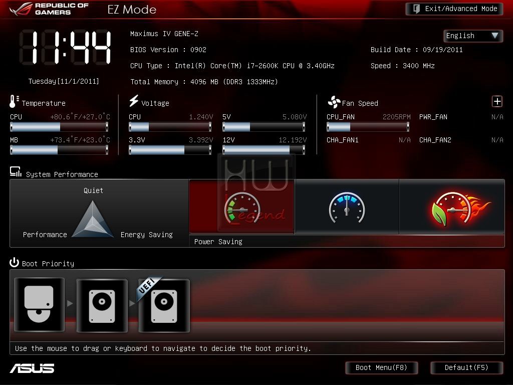Click the Boot Priority power icon
Image resolution: width=513 pixels, height=385 pixels.
[14, 262]
